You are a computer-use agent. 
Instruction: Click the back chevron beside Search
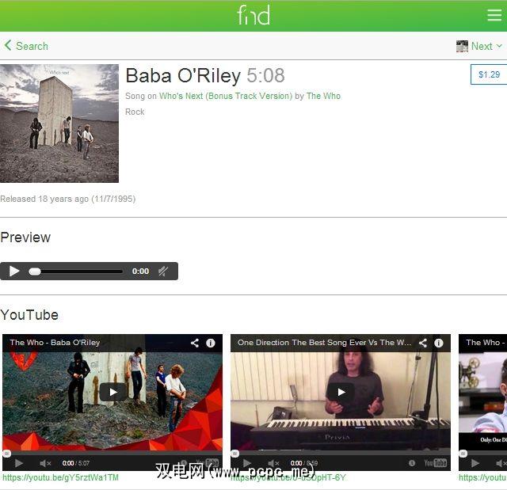[x=8, y=46]
